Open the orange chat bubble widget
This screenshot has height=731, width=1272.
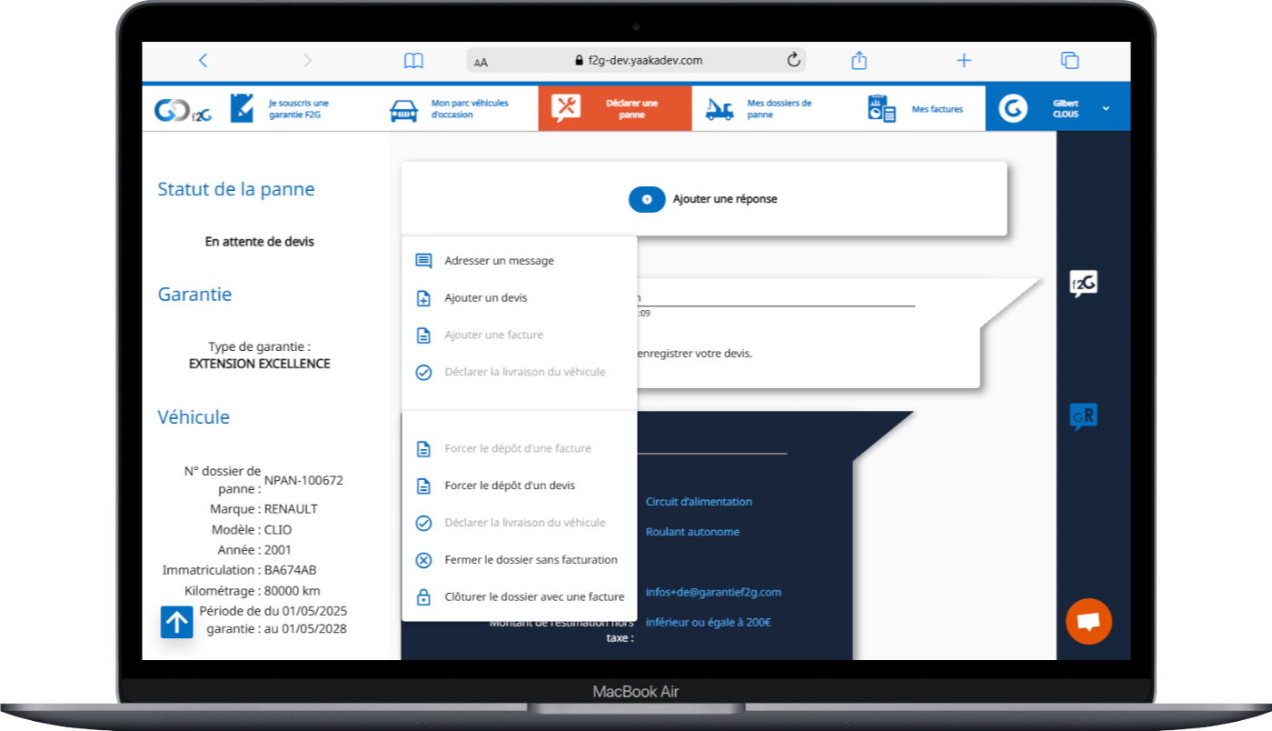click(1088, 622)
